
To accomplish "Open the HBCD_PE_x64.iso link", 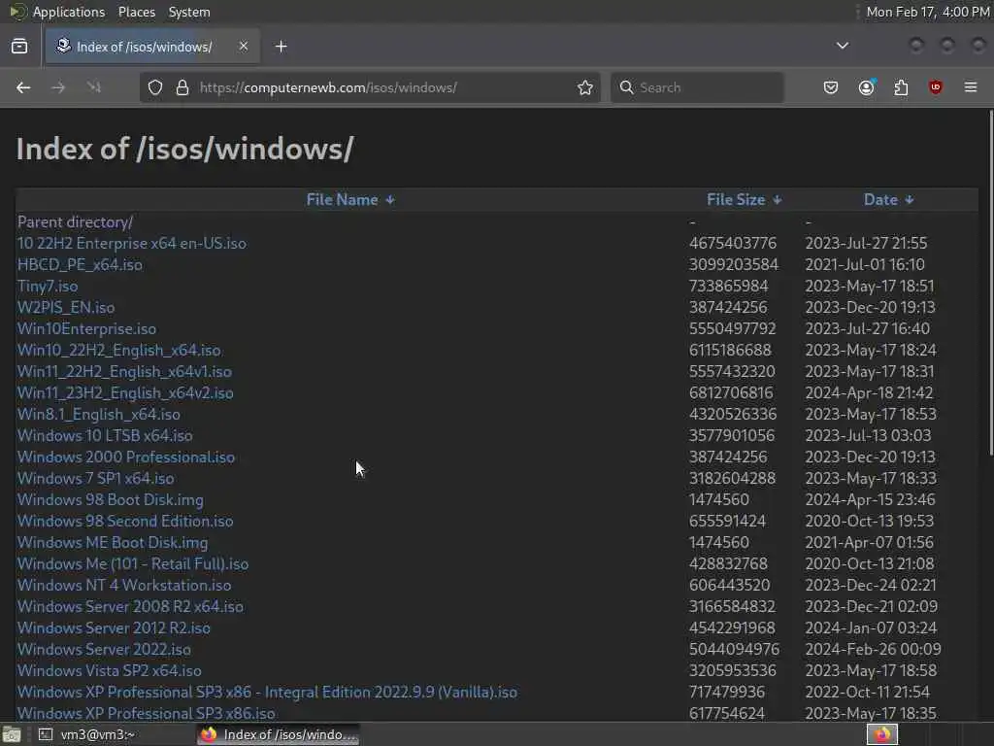I will click(x=80, y=264).
